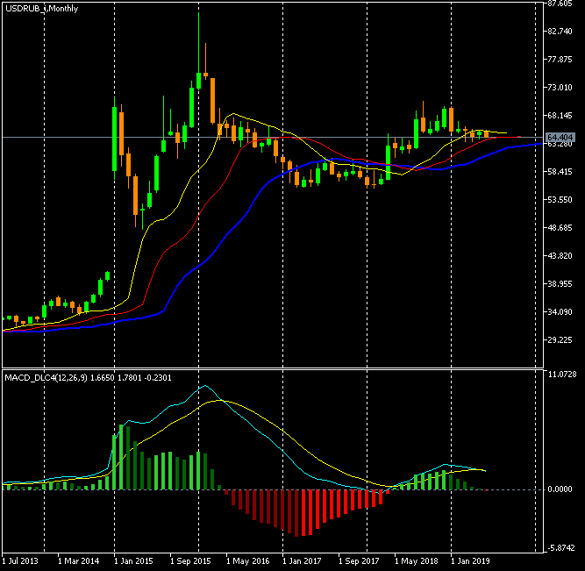The height and width of the screenshot is (571, 585).
Task: Select the current price label 64.404
Action: [x=560, y=138]
